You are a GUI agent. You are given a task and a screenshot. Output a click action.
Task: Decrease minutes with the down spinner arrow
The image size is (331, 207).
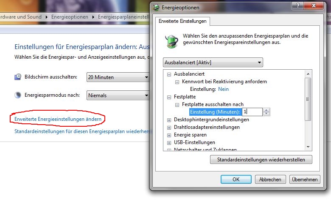point(266,114)
